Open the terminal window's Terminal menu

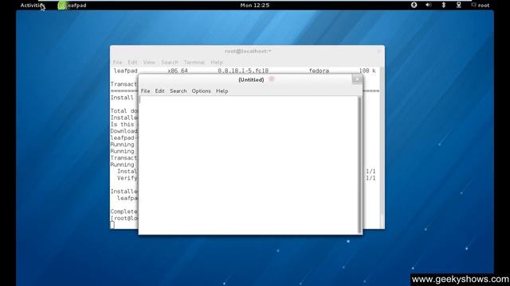pos(194,62)
